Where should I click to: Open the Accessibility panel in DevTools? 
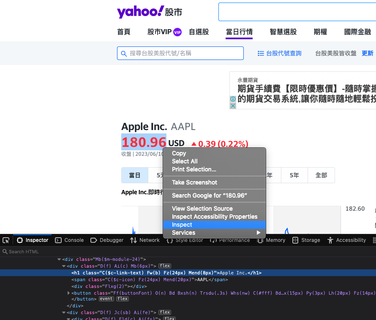tap(346, 240)
